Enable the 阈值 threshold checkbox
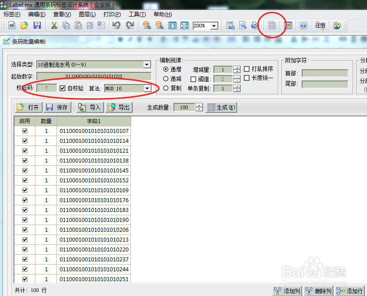 pos(193,79)
